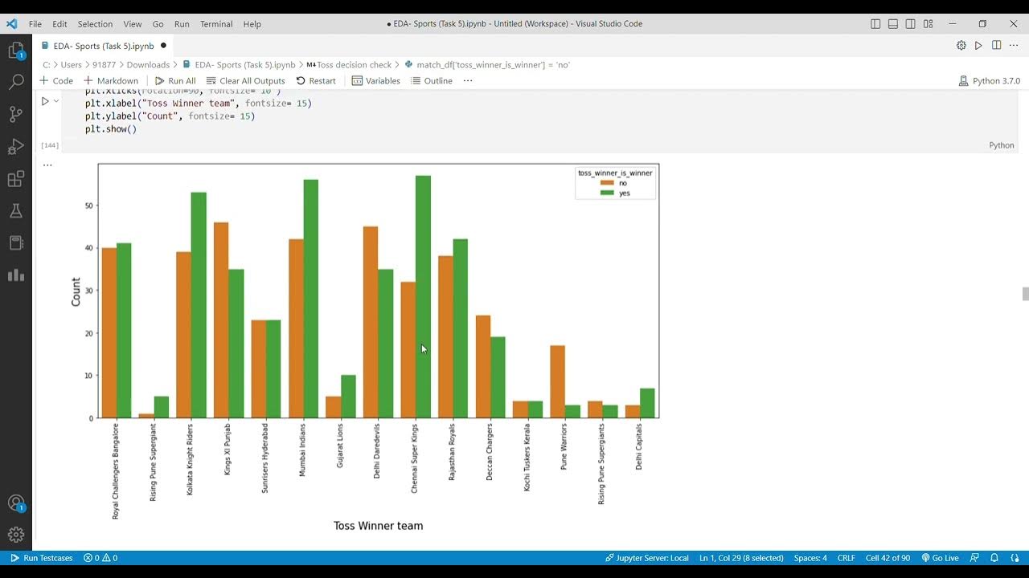Run the code cell with play button
This screenshot has width=1029, height=578.
point(45,101)
